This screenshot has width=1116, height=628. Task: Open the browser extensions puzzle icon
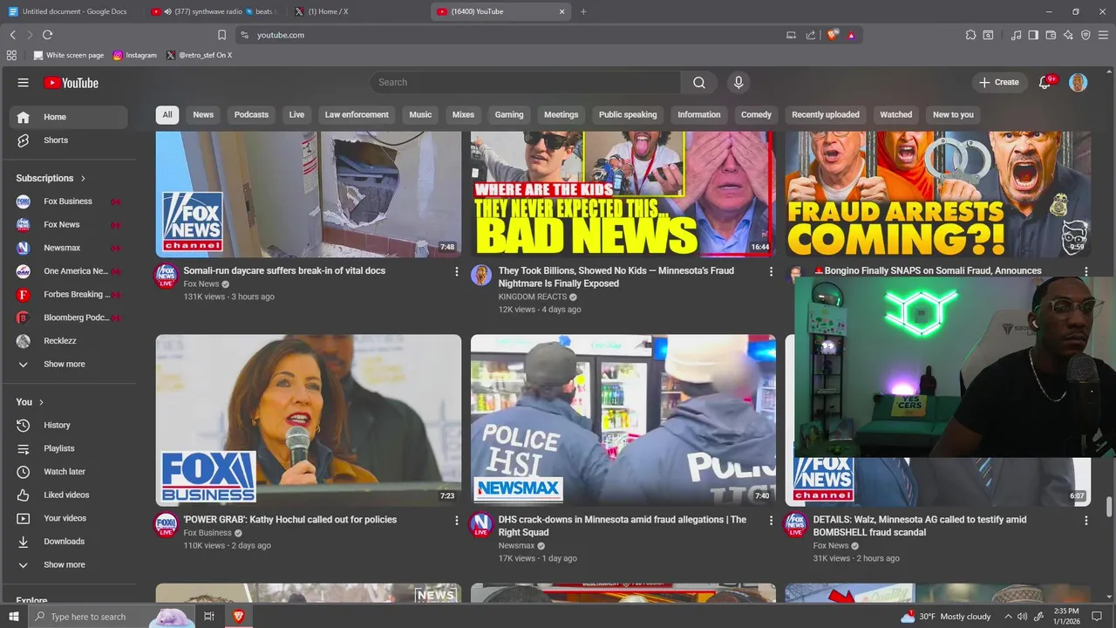[x=970, y=35]
